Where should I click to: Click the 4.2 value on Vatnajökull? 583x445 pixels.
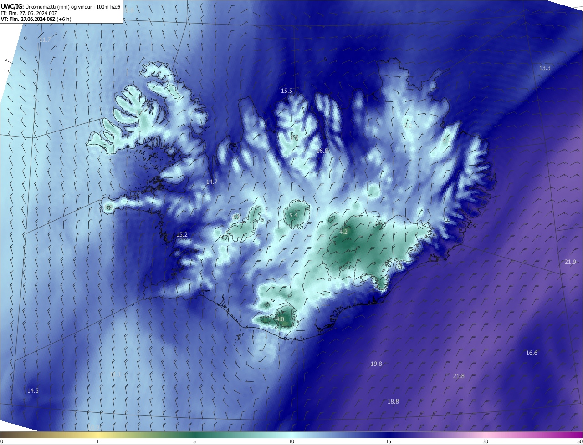(x=343, y=232)
